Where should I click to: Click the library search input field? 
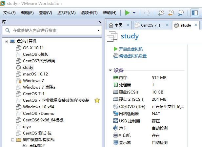pos(52,31)
